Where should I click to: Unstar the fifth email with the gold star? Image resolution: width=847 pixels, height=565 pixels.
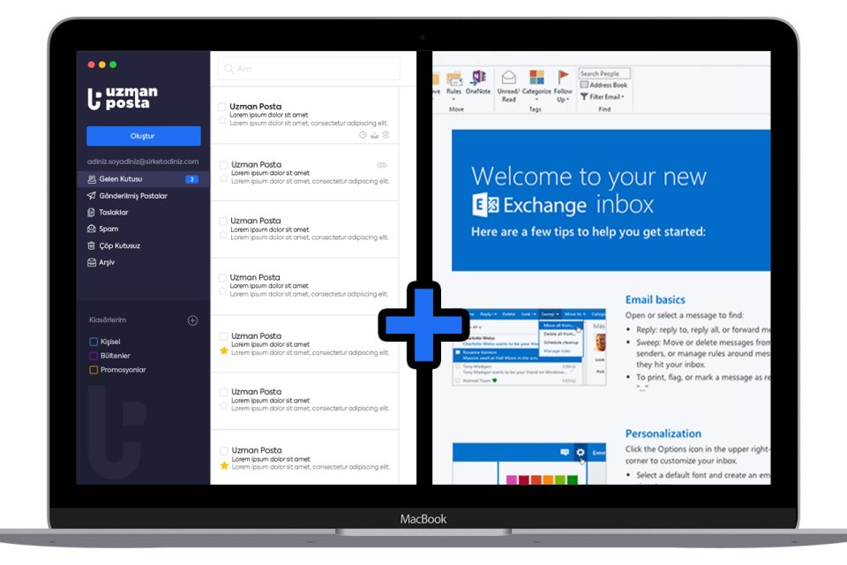(223, 350)
